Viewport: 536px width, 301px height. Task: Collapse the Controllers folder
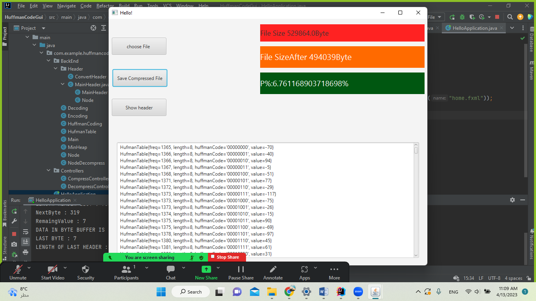[x=49, y=171]
